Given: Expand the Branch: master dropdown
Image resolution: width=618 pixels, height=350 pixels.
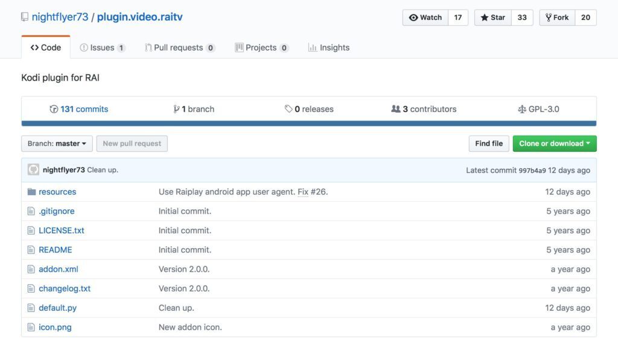Looking at the screenshot, I should pyautogui.click(x=57, y=143).
